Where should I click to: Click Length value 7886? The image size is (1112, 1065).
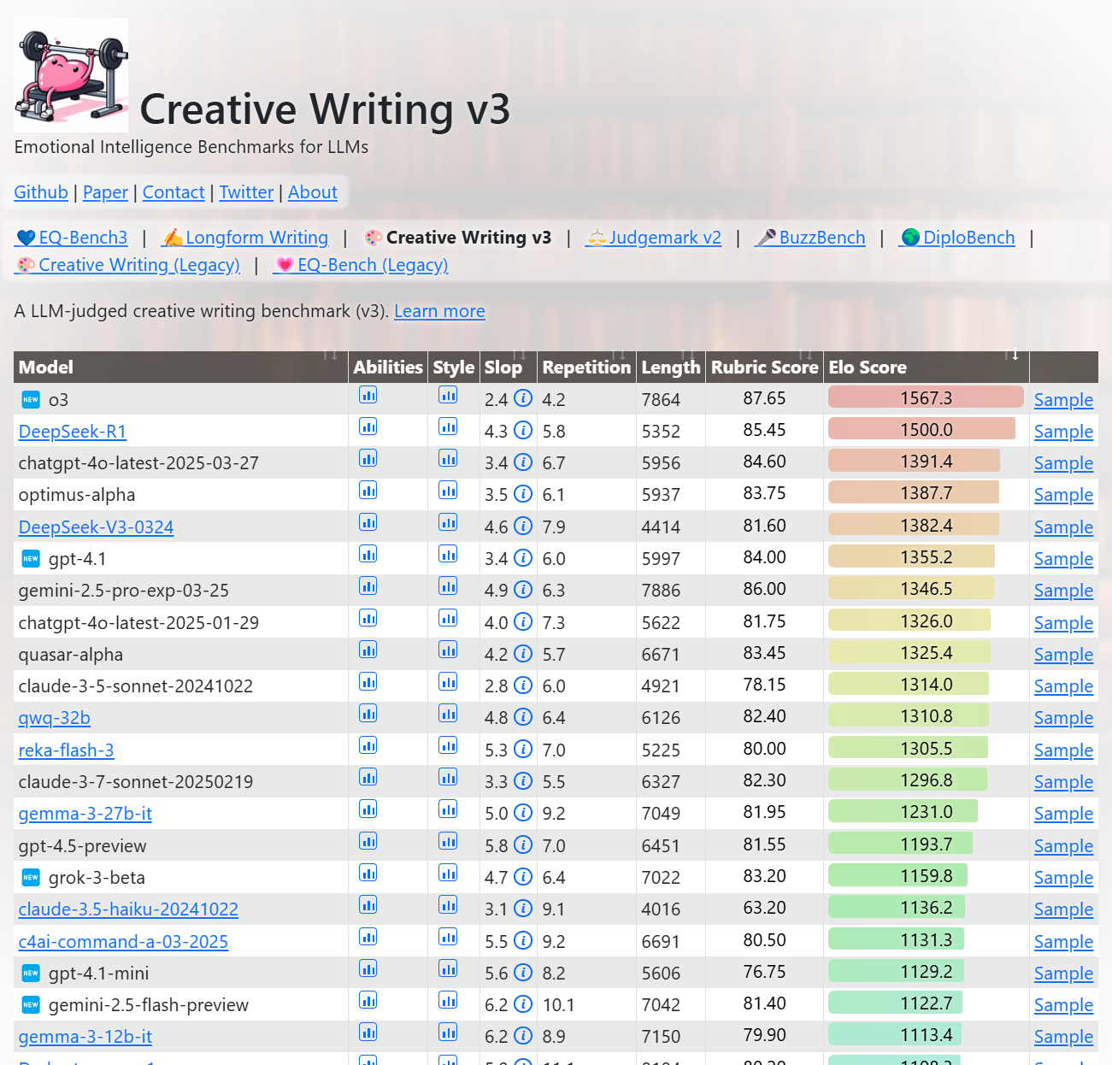tap(661, 591)
